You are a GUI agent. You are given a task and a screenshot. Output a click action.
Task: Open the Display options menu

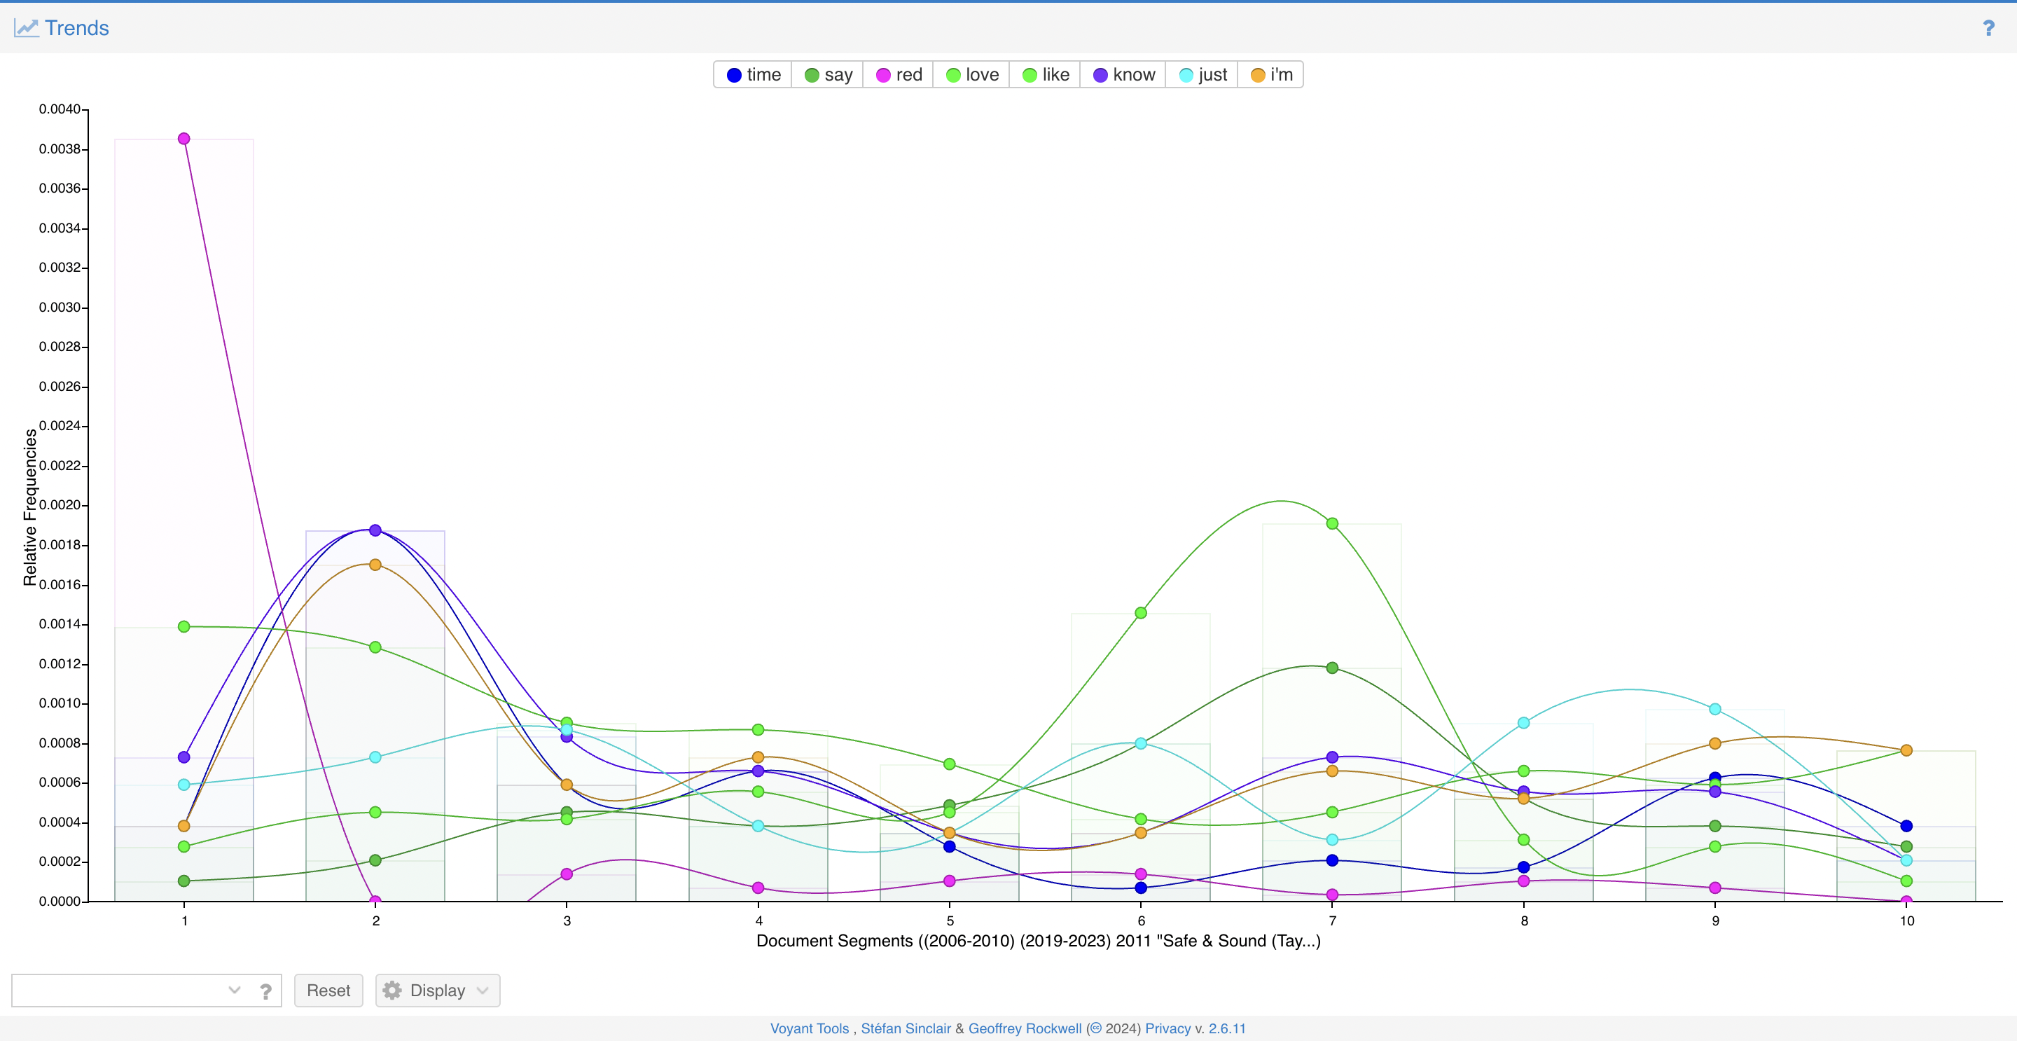(438, 990)
